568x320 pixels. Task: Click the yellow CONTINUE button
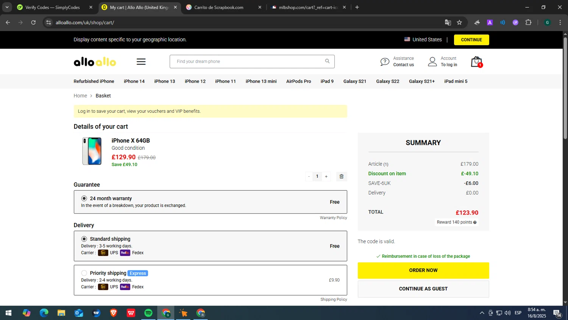click(471, 40)
